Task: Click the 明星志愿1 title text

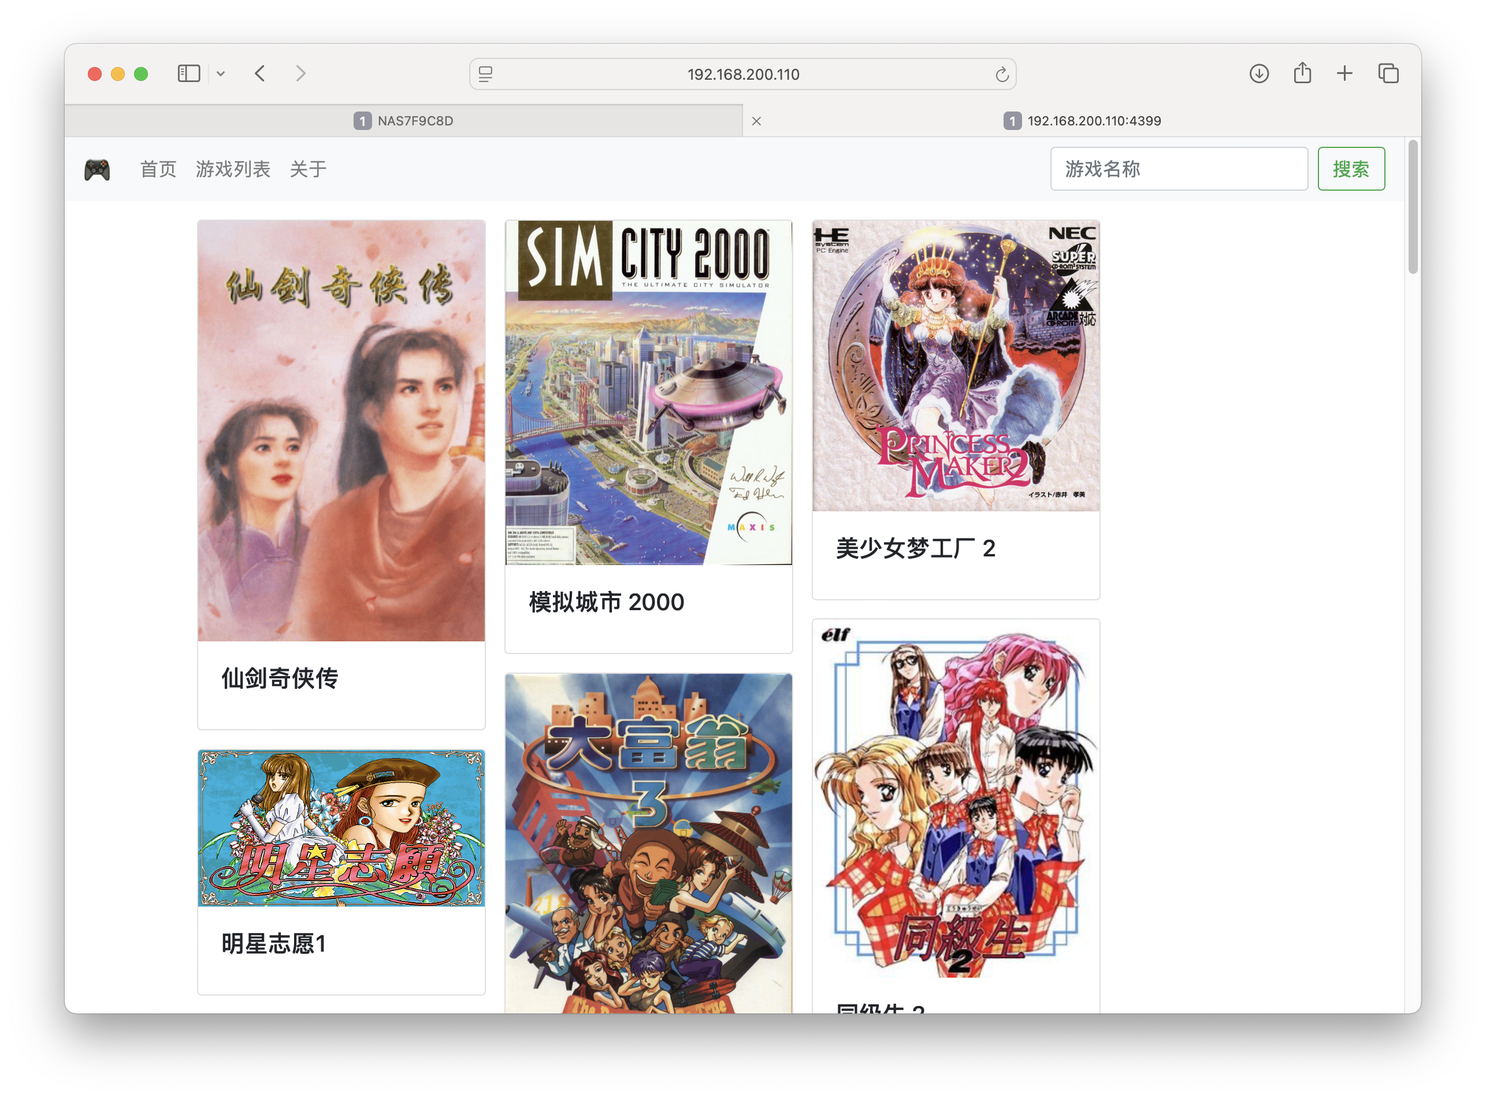Action: coord(273,944)
